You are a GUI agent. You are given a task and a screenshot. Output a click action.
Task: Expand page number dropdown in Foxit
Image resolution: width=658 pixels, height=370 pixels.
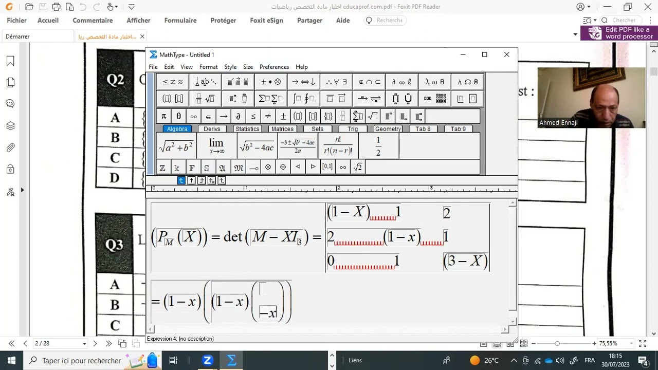coord(84,343)
